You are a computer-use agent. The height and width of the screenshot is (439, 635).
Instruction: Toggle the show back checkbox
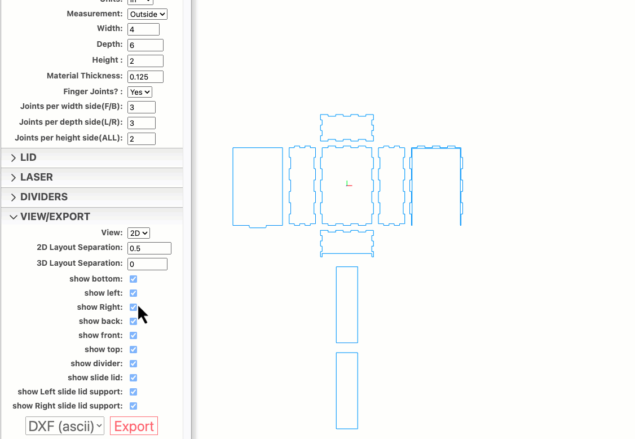(133, 322)
